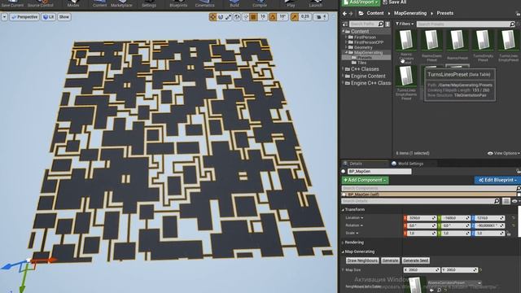
Task: Expand the Rendering section
Action: [x=344, y=243]
